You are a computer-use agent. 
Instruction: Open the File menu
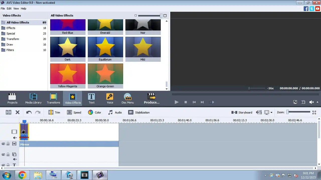point(3,8)
